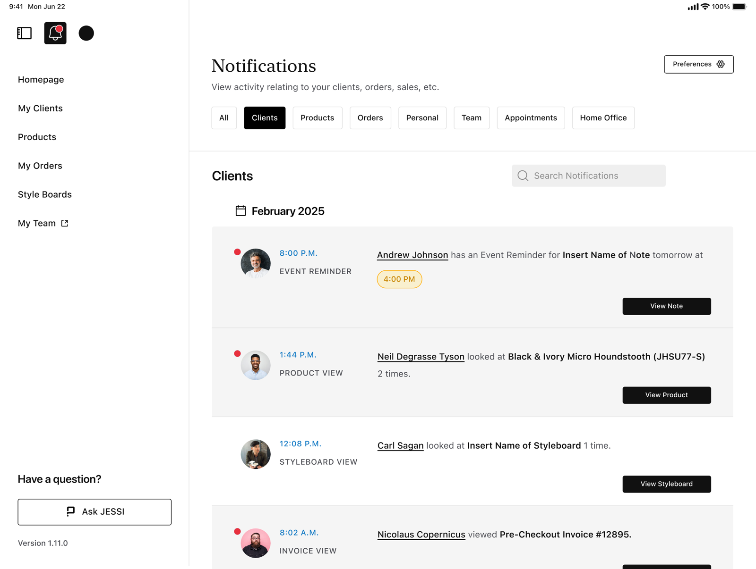
Task: Select the Products filter tab
Action: click(x=318, y=118)
